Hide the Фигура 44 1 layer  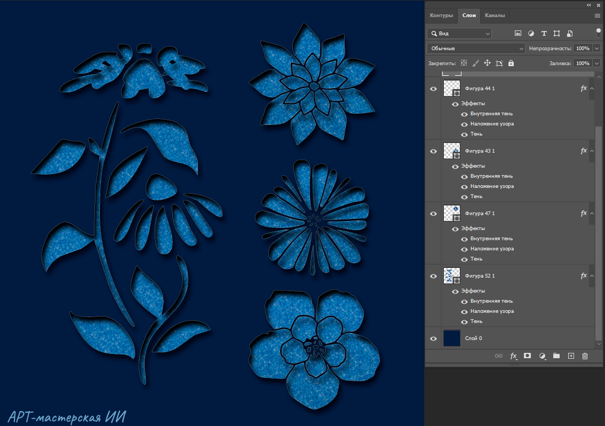click(433, 89)
